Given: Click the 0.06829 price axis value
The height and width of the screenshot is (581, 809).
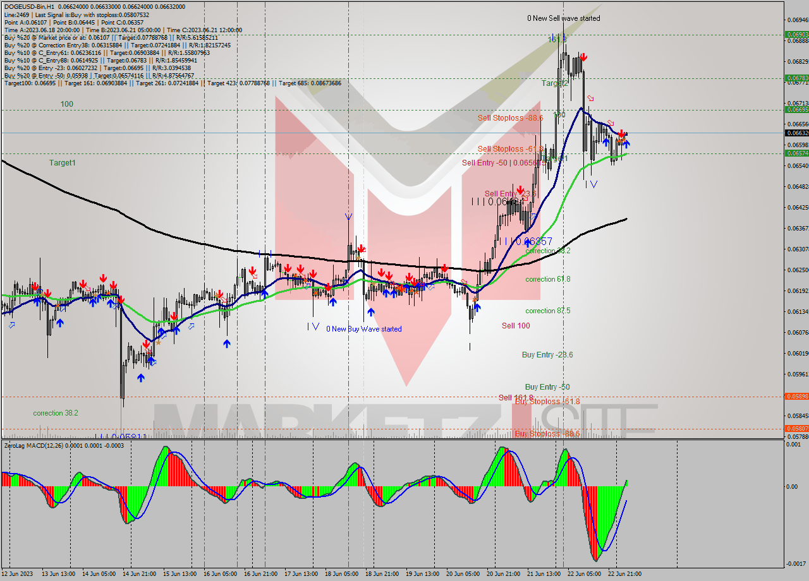Looking at the screenshot, I should 796,62.
